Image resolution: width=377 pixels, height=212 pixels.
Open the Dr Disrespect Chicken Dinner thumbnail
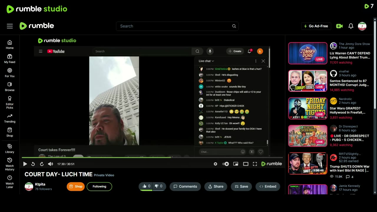[x=308, y=136]
